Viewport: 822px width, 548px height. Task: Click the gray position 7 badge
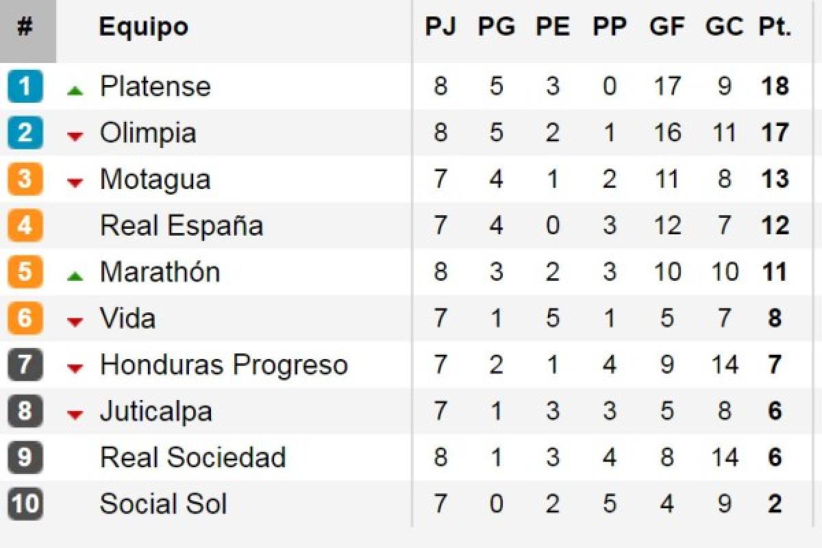(x=25, y=365)
